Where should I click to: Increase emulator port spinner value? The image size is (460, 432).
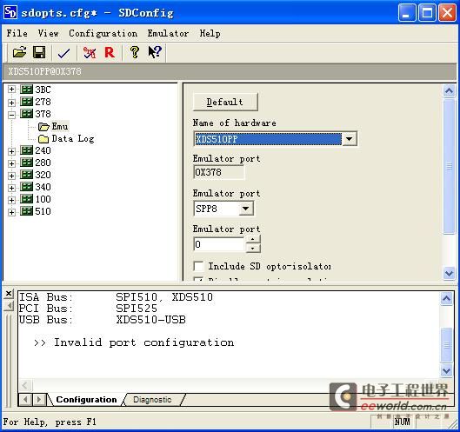tap(252, 239)
